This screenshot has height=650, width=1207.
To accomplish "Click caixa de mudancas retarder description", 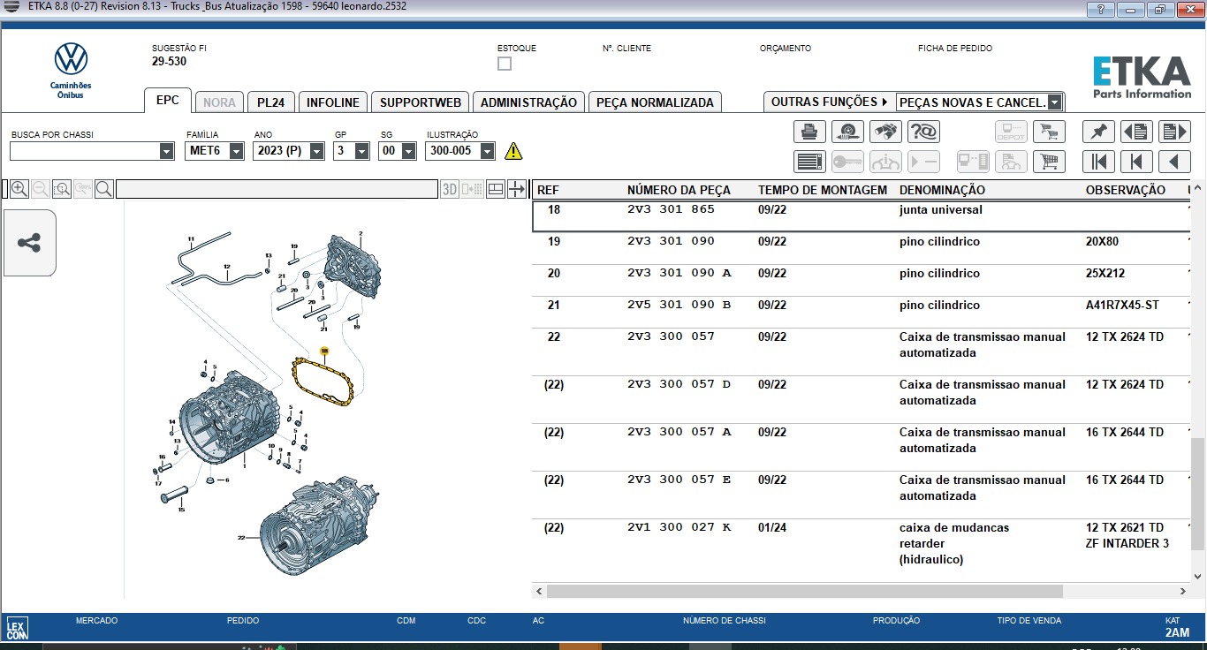I will [x=954, y=543].
